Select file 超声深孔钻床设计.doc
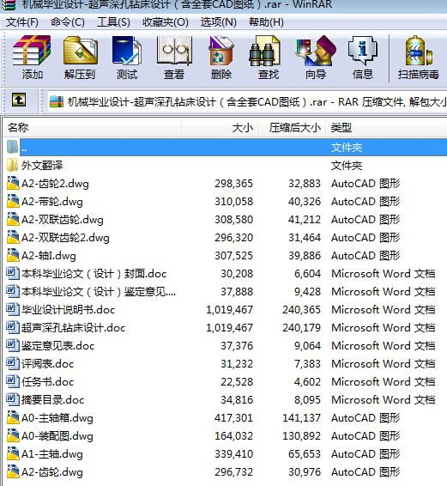The height and width of the screenshot is (486, 447). click(x=74, y=327)
